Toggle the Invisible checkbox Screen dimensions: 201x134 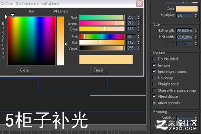pyautogui.click(x=154, y=65)
